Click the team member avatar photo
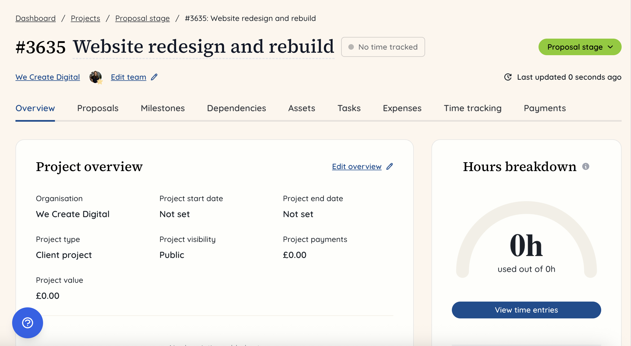The height and width of the screenshot is (346, 631). 95,77
